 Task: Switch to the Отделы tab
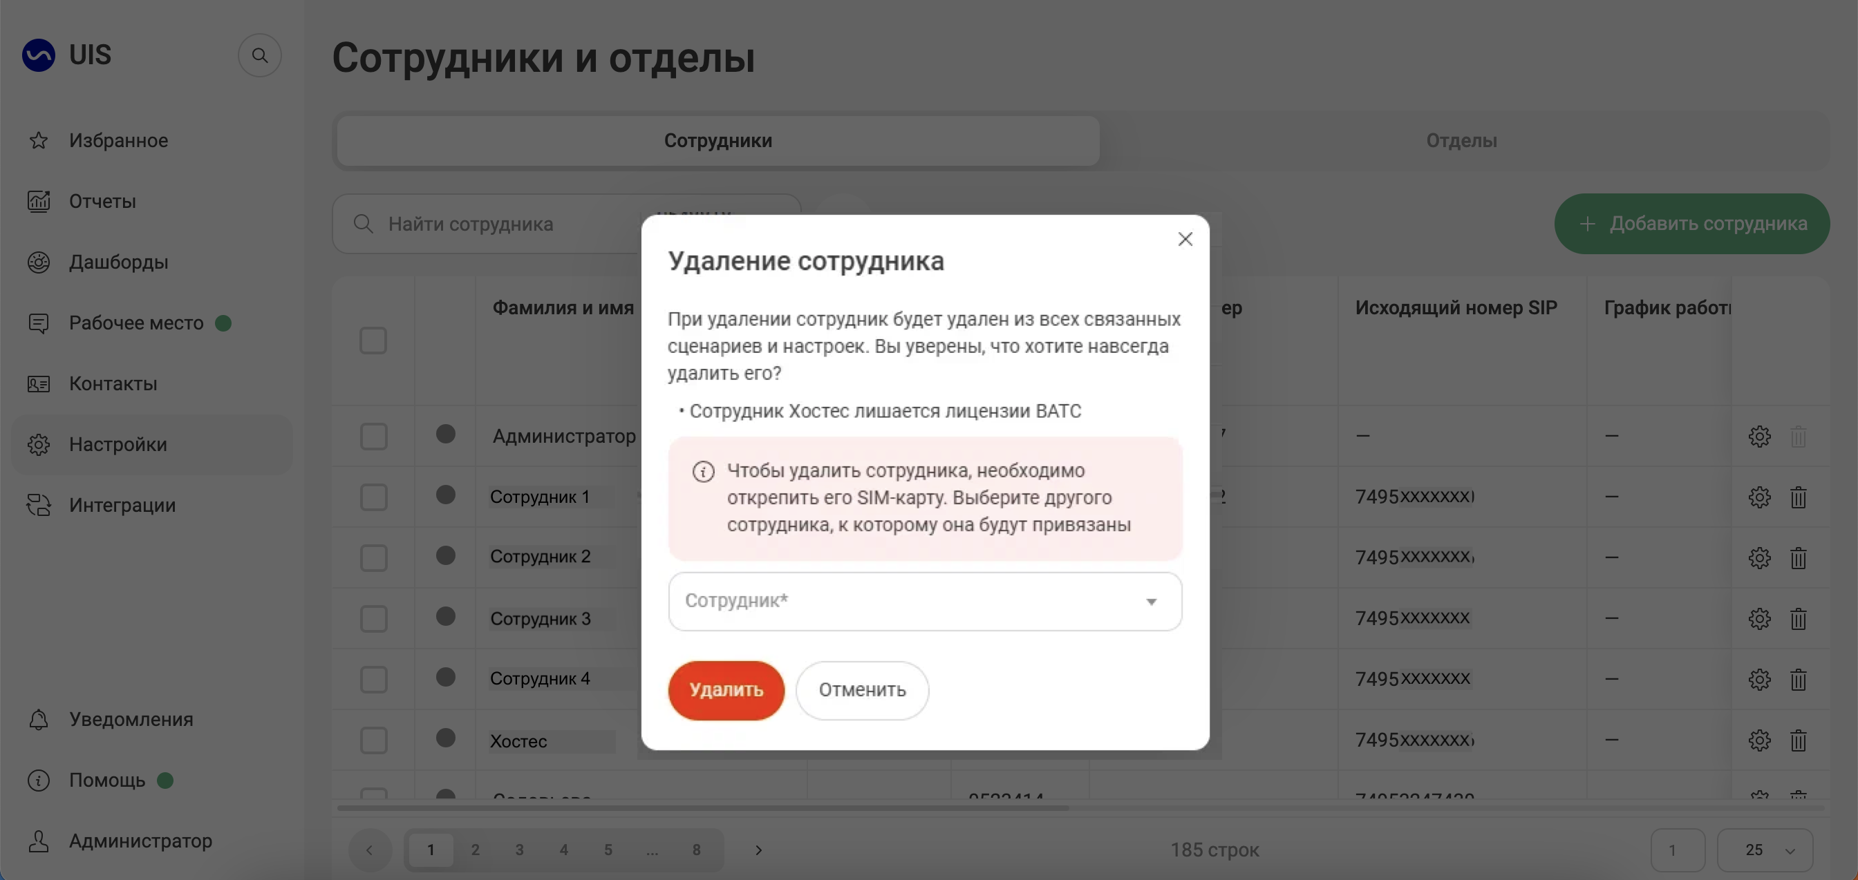coord(1461,140)
